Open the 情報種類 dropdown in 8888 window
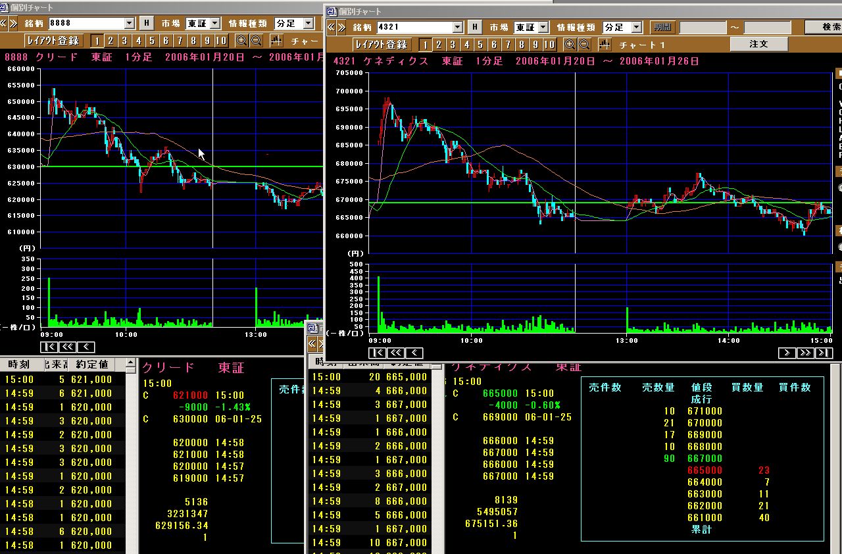 [309, 23]
